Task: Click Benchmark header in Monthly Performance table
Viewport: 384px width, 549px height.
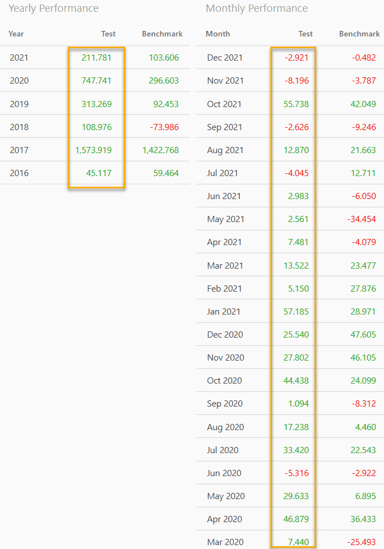Action: [x=359, y=34]
